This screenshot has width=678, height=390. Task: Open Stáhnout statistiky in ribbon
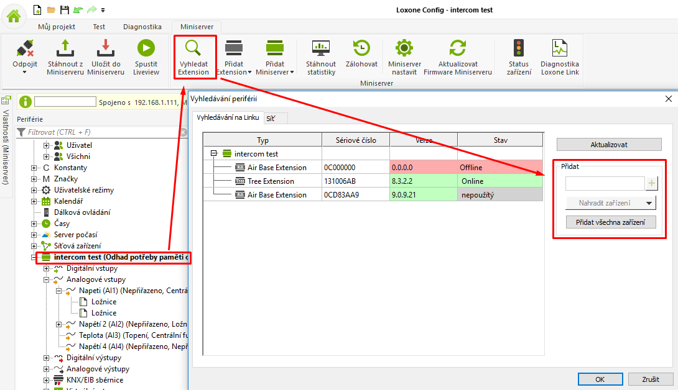pyautogui.click(x=320, y=48)
